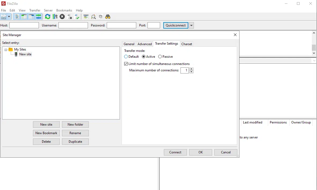Image resolution: width=317 pixels, height=190 pixels.
Task: Toggle local directory tree display icon
Action: pyautogui.click(x=24, y=17)
